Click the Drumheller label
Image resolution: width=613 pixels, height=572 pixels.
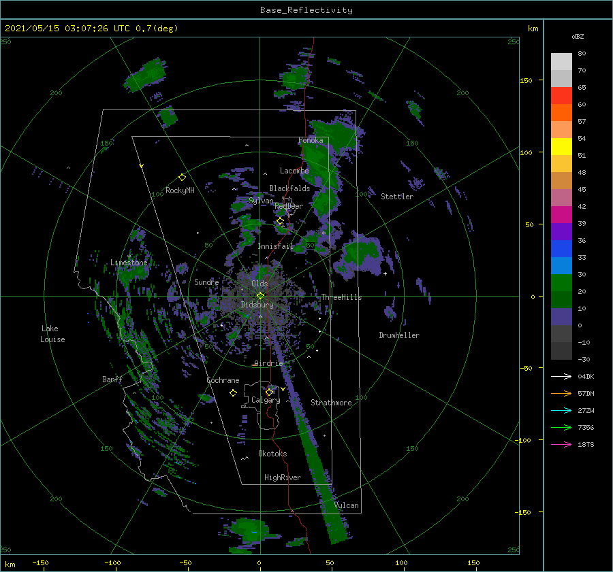(399, 335)
